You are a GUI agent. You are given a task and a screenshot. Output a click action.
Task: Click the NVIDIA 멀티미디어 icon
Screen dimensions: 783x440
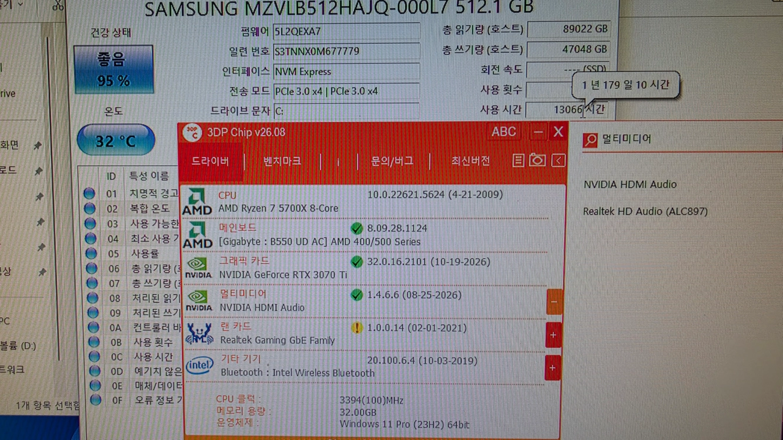(199, 300)
